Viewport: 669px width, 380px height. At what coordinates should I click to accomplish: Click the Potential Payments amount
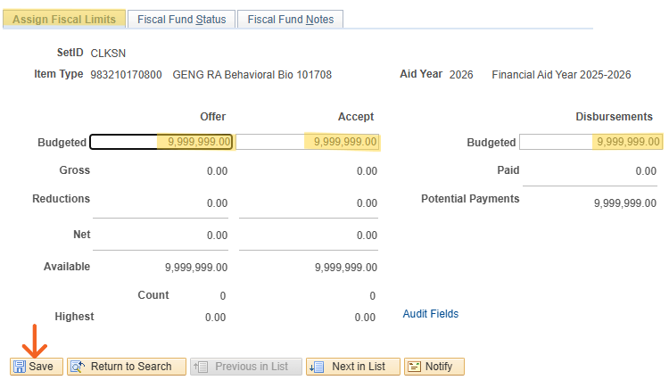tap(624, 202)
